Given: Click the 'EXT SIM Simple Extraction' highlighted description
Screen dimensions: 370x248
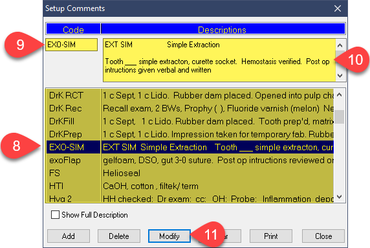Looking at the screenshot, I should pos(218,147).
